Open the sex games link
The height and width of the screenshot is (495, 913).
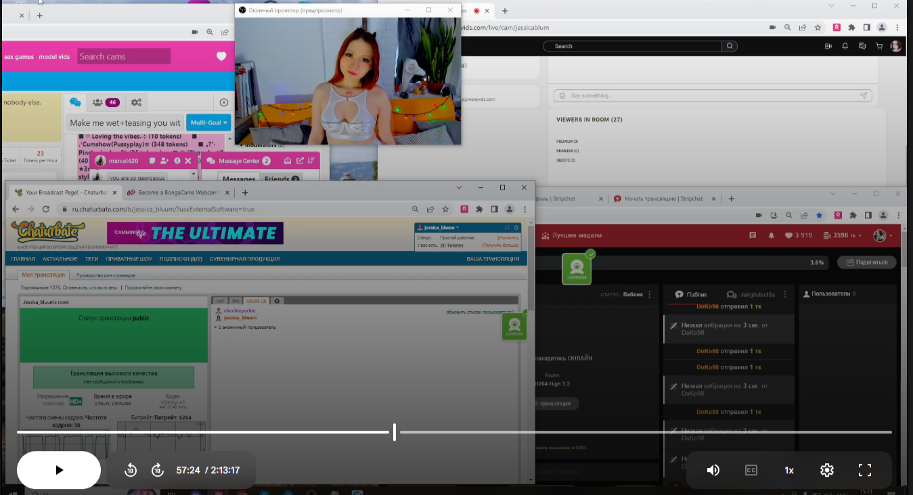19,57
